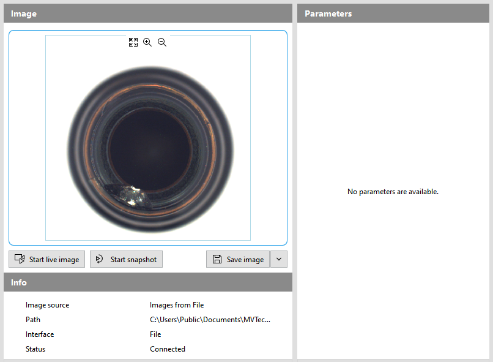This screenshot has width=493, height=362.
Task: Click the bottle-top image in the preview
Action: pyautogui.click(x=150, y=149)
